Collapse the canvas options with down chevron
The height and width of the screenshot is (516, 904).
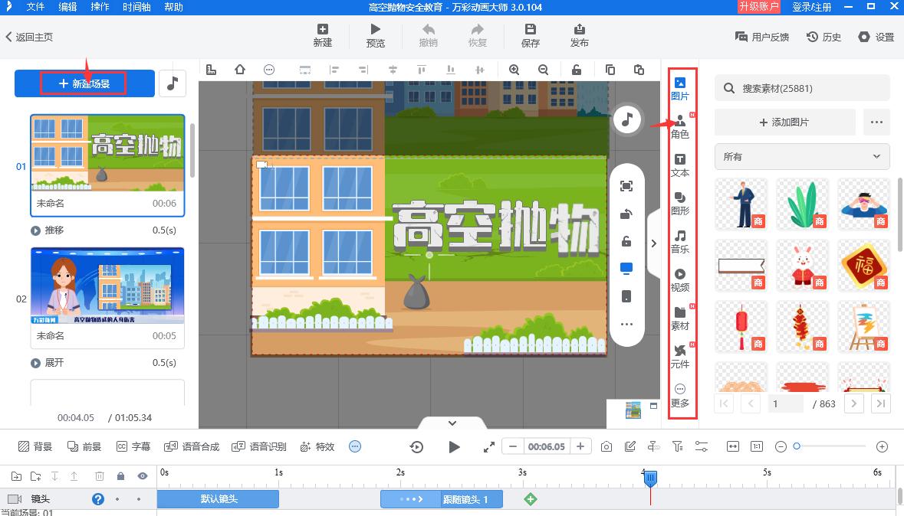pos(452,423)
